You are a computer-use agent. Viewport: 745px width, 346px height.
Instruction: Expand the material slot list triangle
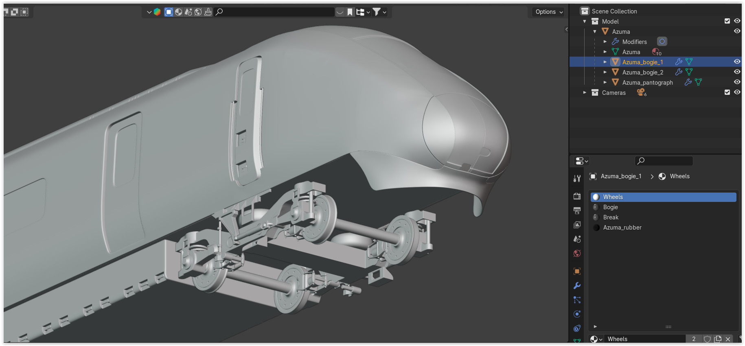(x=595, y=326)
